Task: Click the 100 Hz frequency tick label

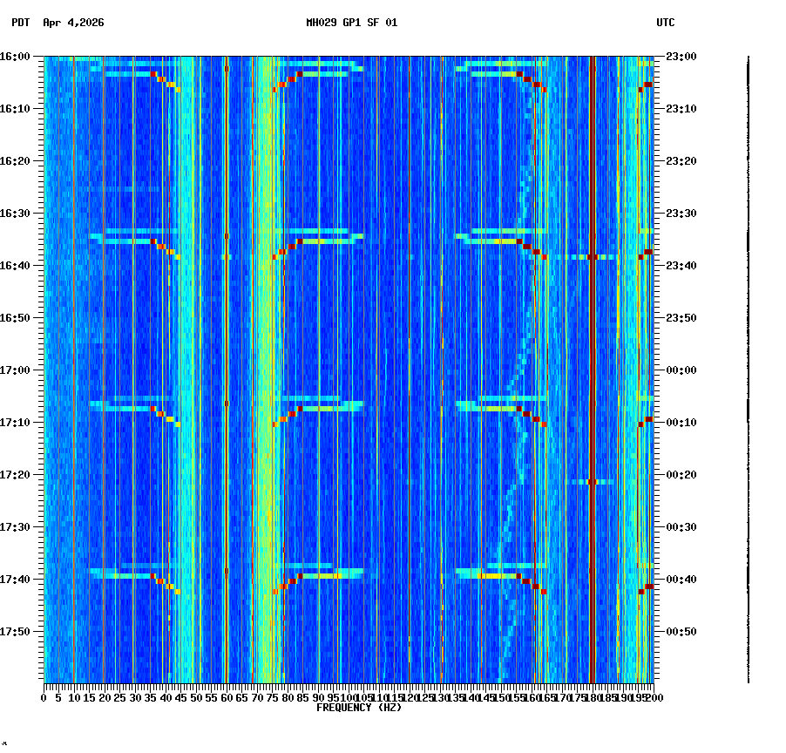Action: [x=349, y=698]
